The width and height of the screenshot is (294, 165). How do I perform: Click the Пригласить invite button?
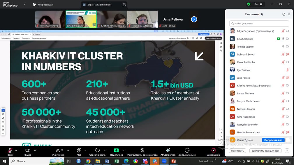[x=237, y=151]
